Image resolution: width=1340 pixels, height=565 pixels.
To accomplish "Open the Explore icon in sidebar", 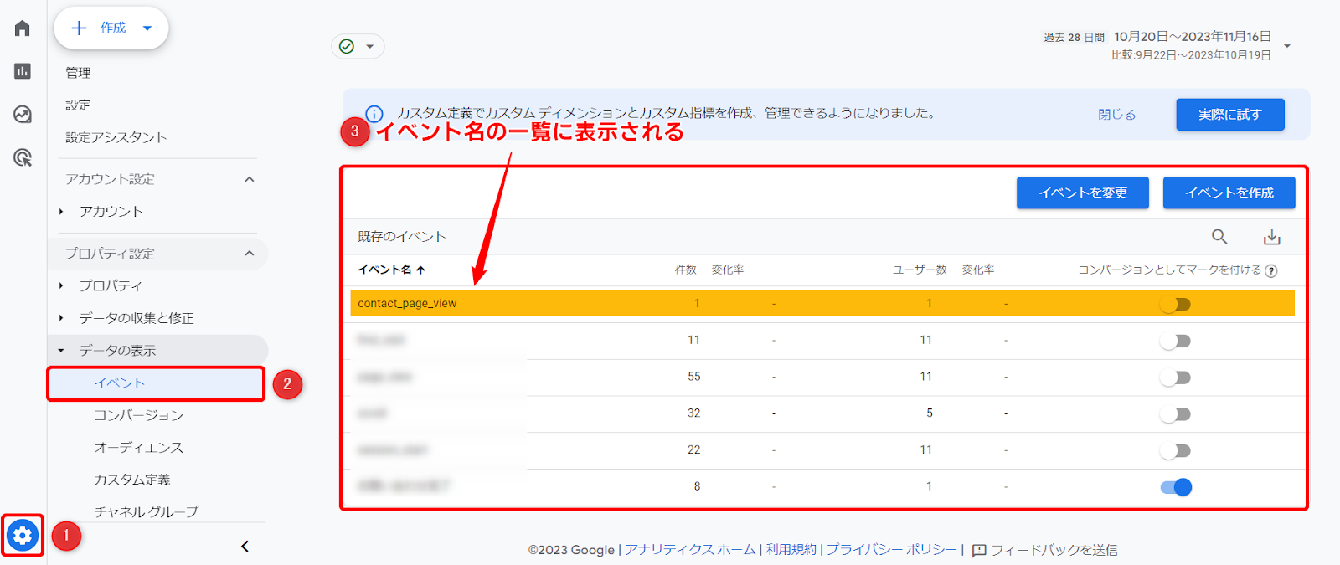I will pos(23,114).
